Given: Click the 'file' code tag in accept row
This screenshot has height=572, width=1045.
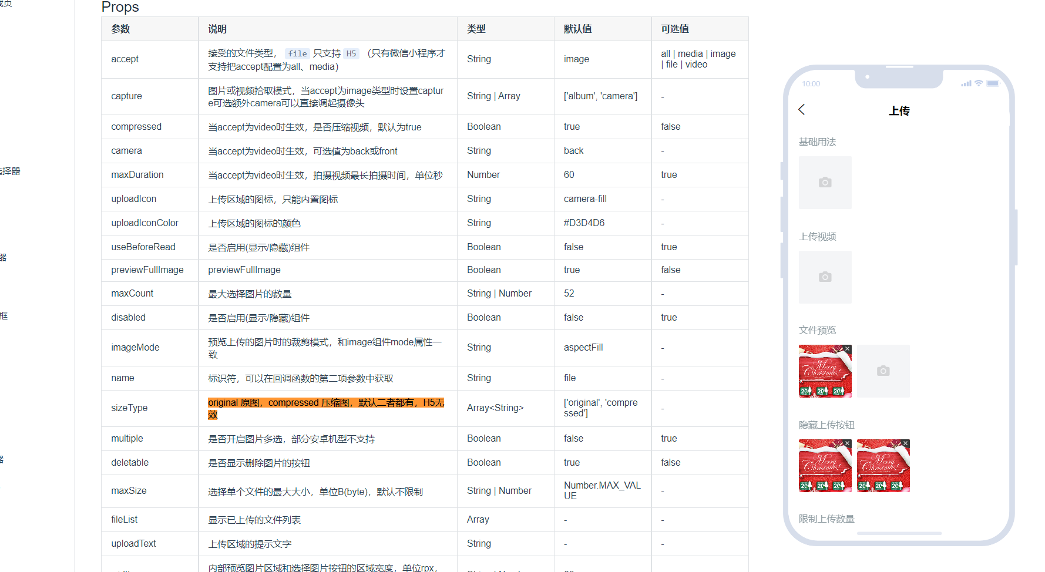Looking at the screenshot, I should click(x=297, y=53).
